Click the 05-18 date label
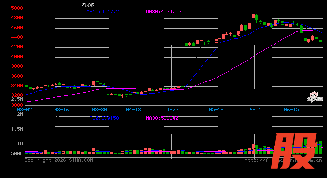 tap(216, 110)
